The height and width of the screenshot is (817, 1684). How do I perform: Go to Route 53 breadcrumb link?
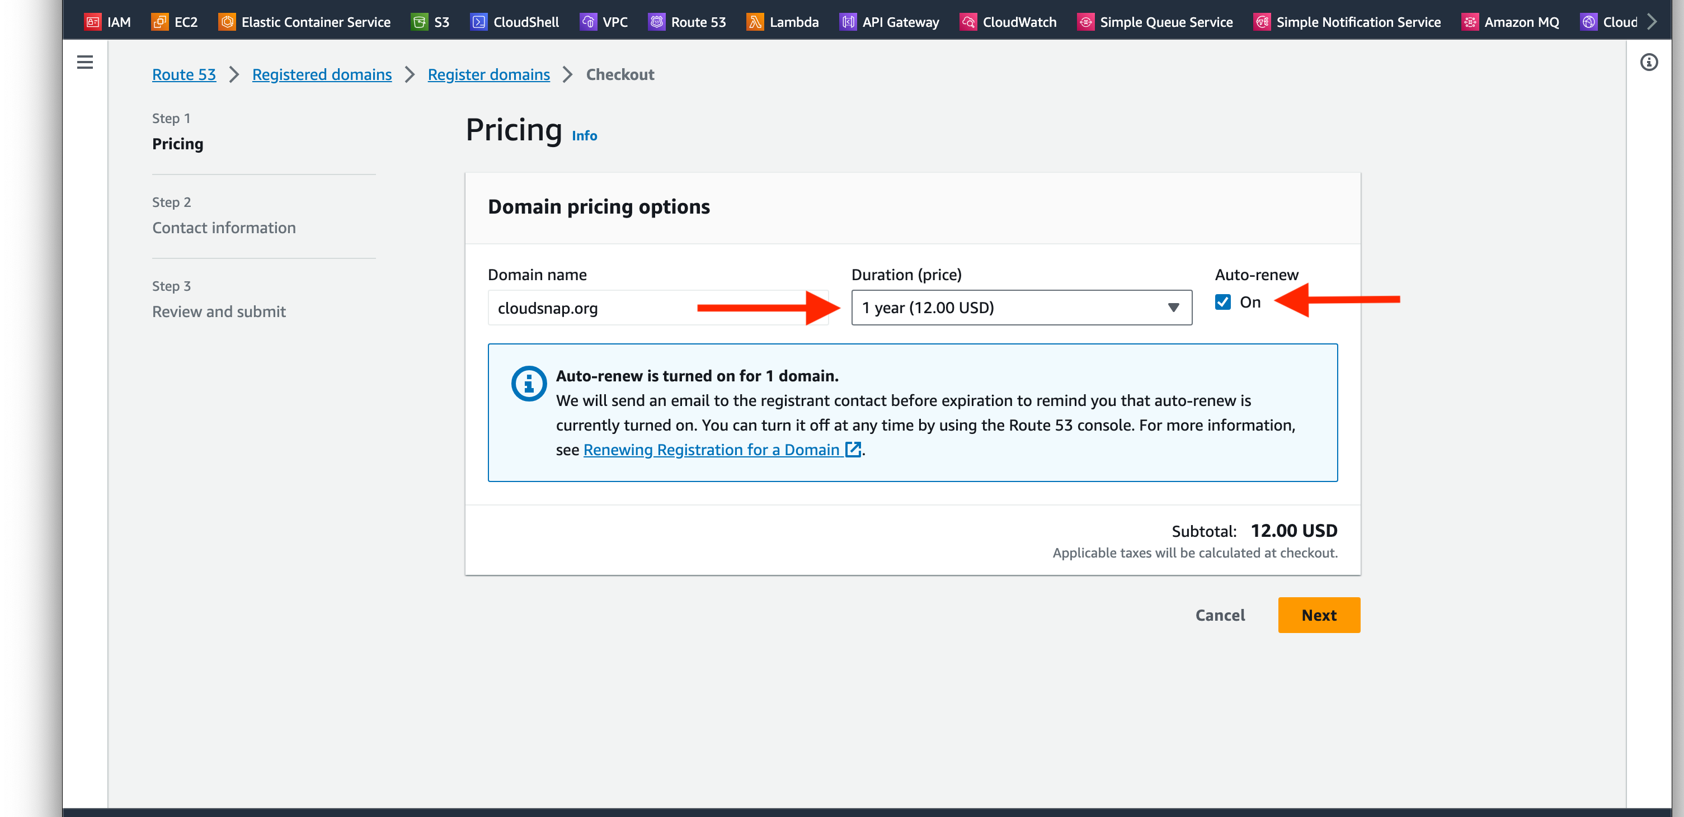click(184, 74)
